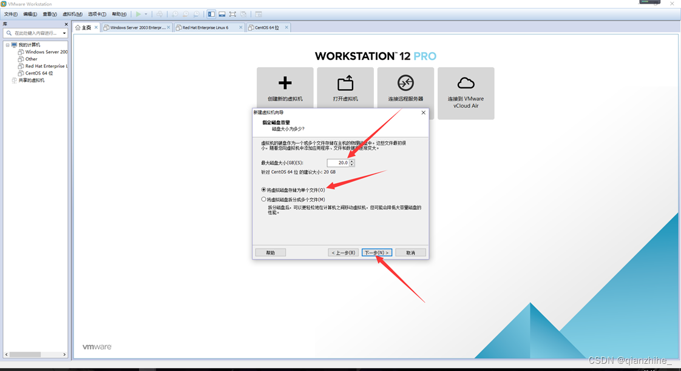
Task: Click the VM icon beside Other in the library
Action: pos(21,59)
